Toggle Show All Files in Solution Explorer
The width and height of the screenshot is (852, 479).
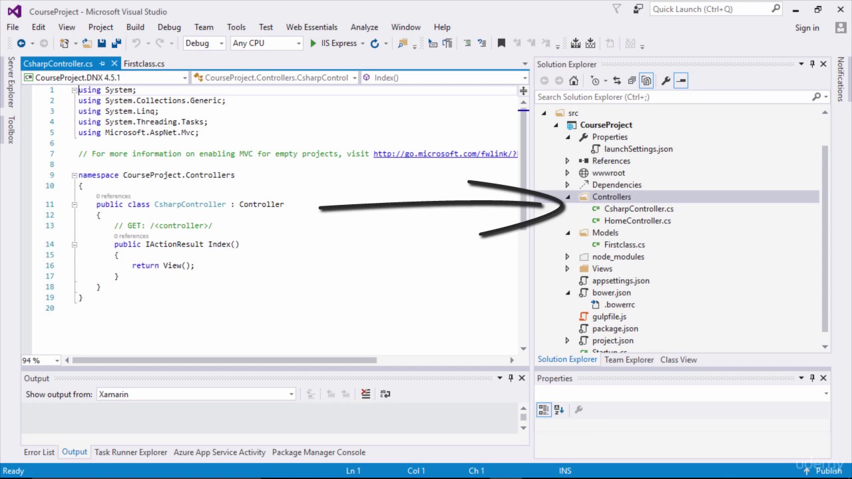click(646, 80)
